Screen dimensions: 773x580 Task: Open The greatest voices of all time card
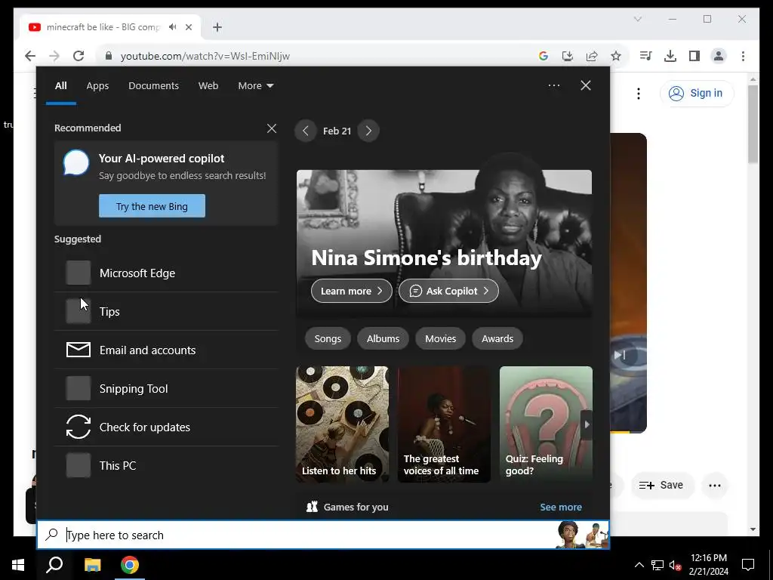[x=444, y=424]
